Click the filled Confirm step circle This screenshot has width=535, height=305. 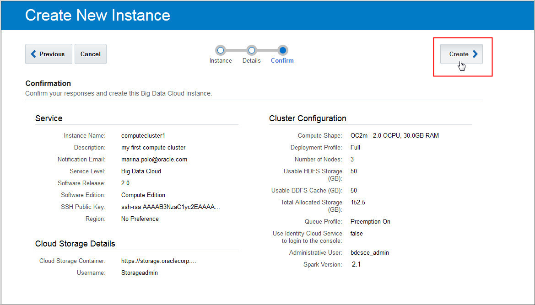[282, 50]
